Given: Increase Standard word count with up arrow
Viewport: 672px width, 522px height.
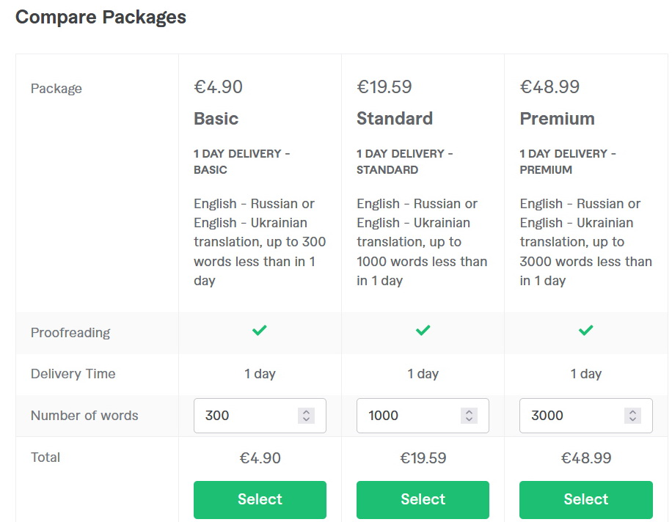Looking at the screenshot, I should click(469, 412).
